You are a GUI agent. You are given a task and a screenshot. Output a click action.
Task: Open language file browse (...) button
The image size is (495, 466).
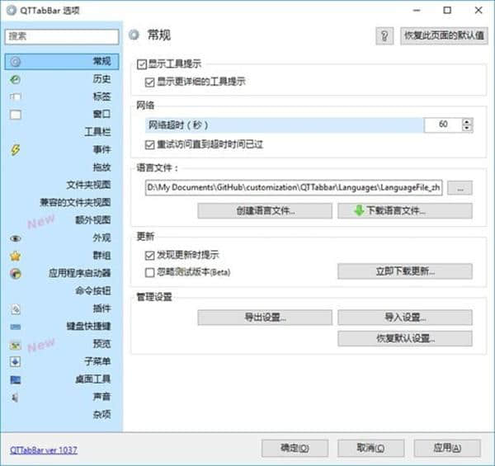click(460, 188)
